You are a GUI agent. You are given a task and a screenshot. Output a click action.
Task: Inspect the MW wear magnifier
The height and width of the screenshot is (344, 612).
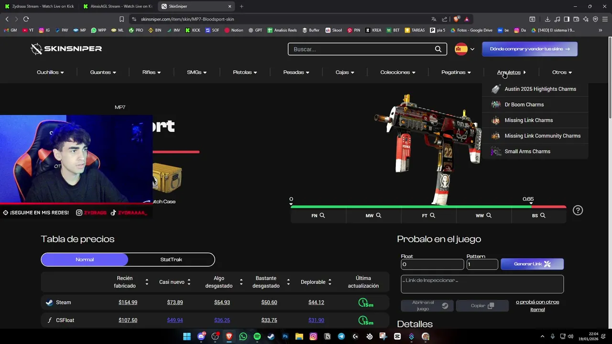click(379, 215)
